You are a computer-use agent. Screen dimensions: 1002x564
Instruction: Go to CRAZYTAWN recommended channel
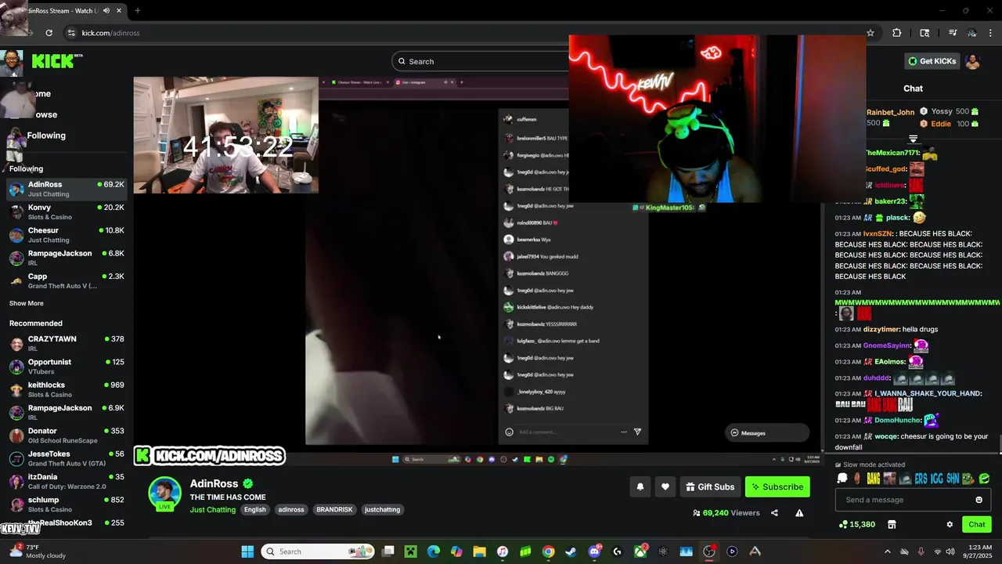click(66, 343)
